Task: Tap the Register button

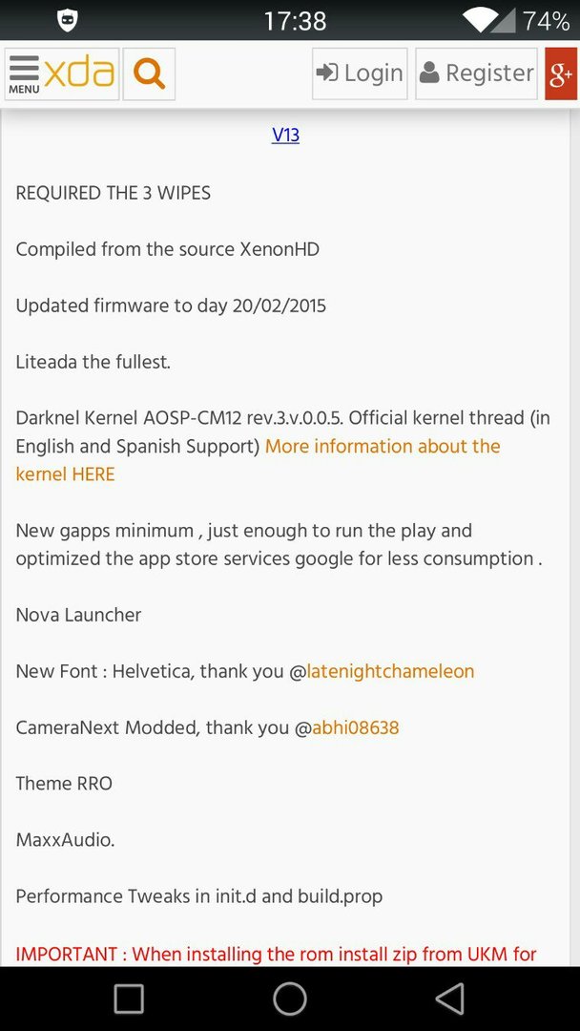Action: [x=476, y=74]
